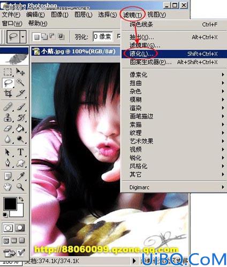This screenshot has width=227, height=267.
Task: Choose 抽出(X)... filter entry
Action: 174,37
